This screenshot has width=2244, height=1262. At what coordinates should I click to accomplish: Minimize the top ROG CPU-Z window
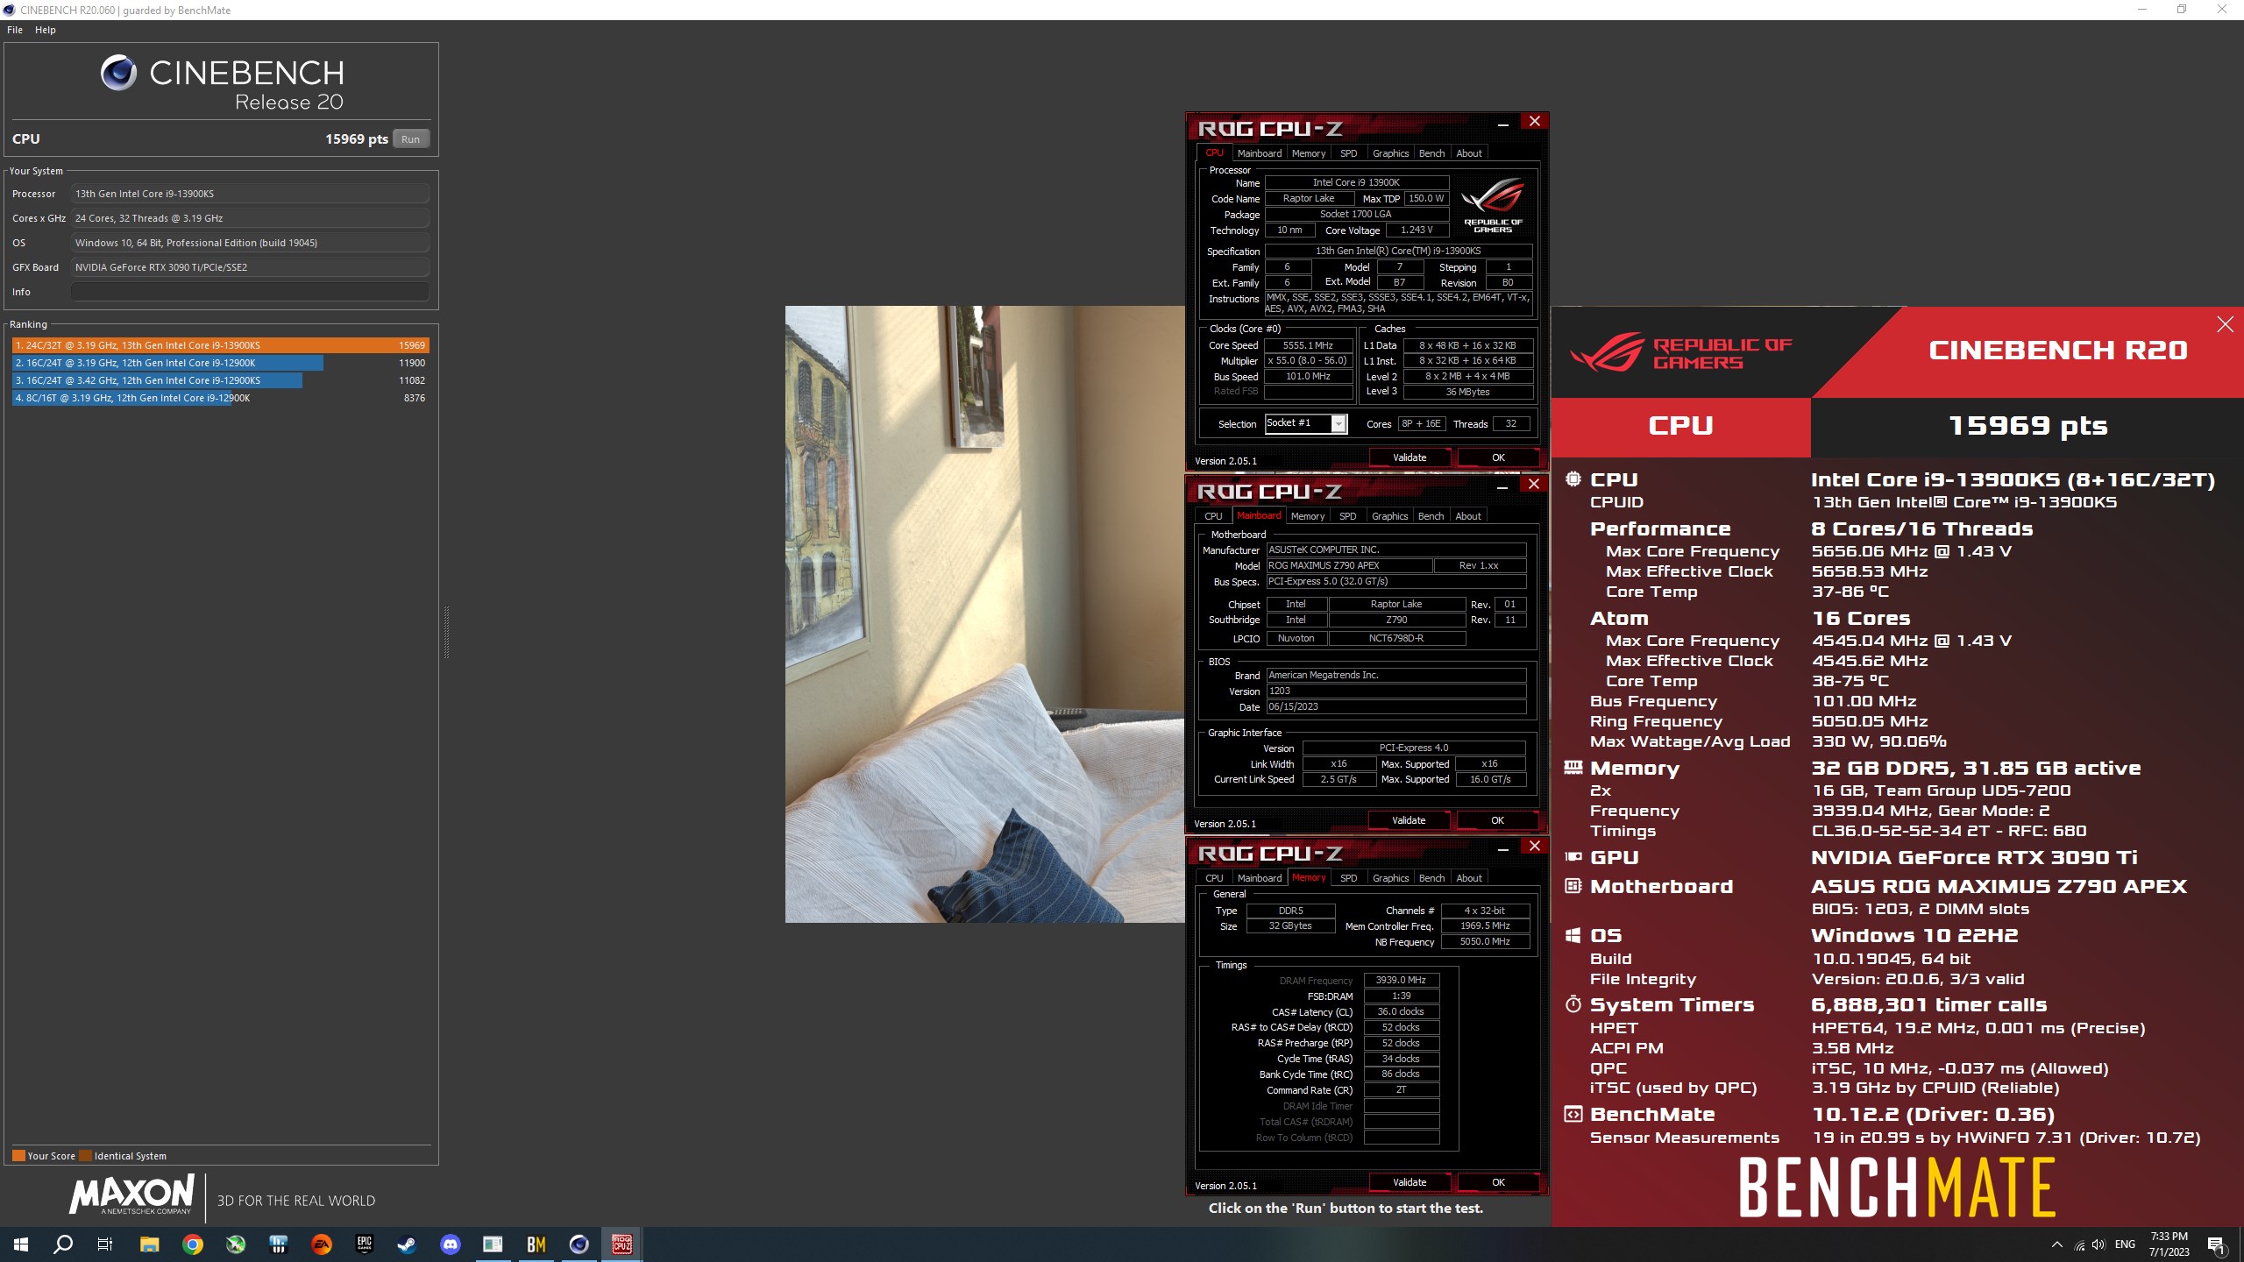click(1503, 124)
